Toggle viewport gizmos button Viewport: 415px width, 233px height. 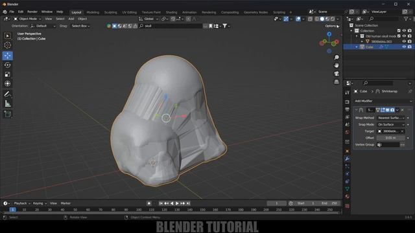286,19
